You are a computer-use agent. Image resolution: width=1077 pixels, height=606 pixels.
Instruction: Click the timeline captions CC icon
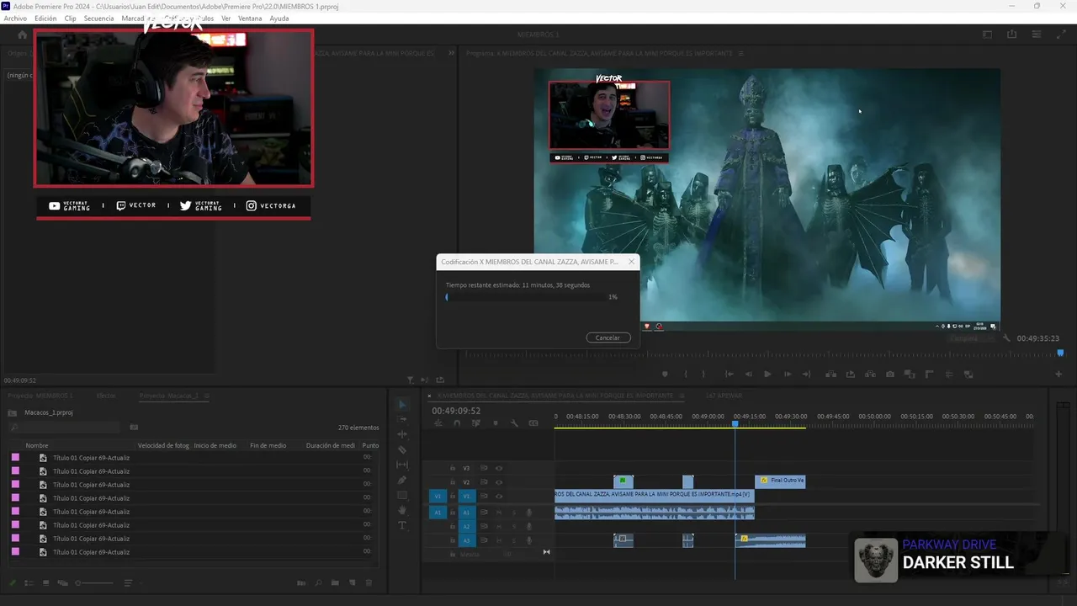(x=533, y=423)
